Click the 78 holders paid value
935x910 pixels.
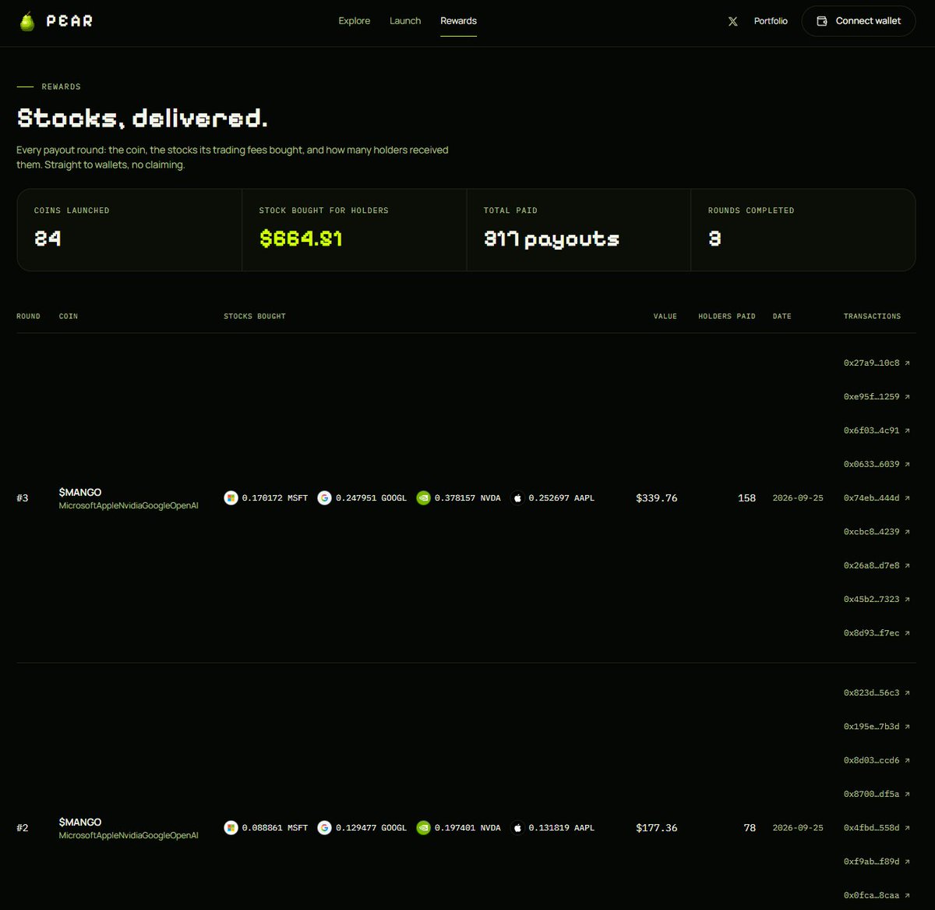point(750,827)
